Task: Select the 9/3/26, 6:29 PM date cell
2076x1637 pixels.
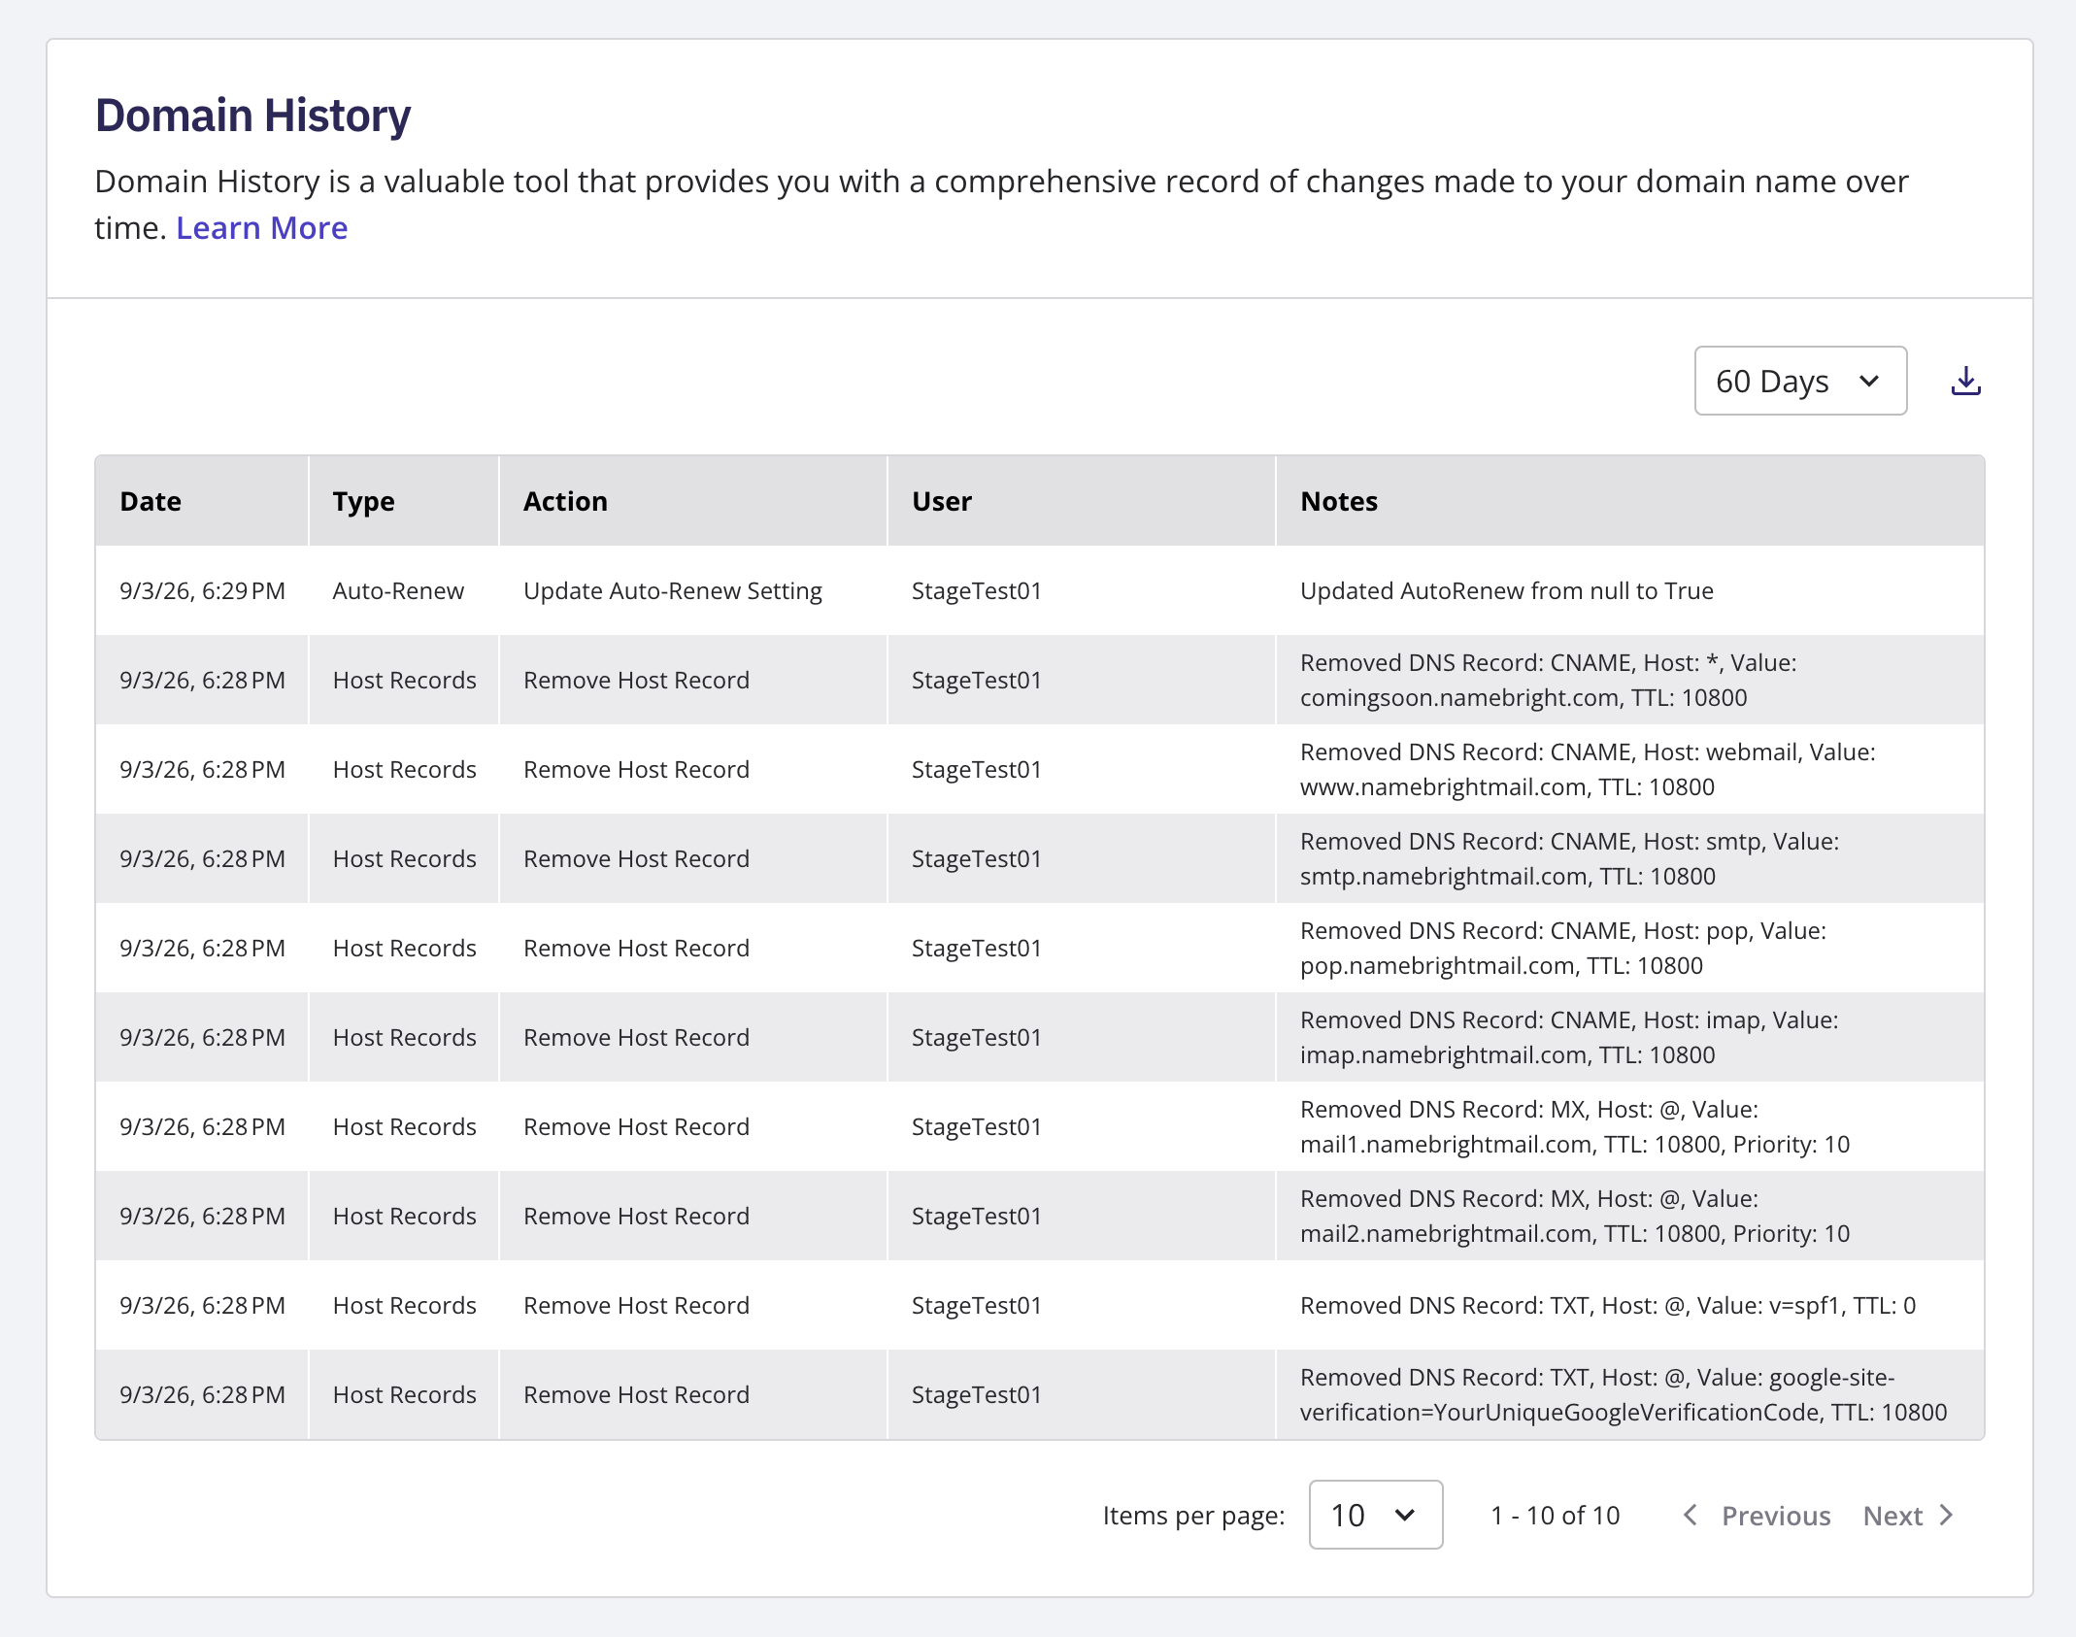Action: tap(202, 590)
